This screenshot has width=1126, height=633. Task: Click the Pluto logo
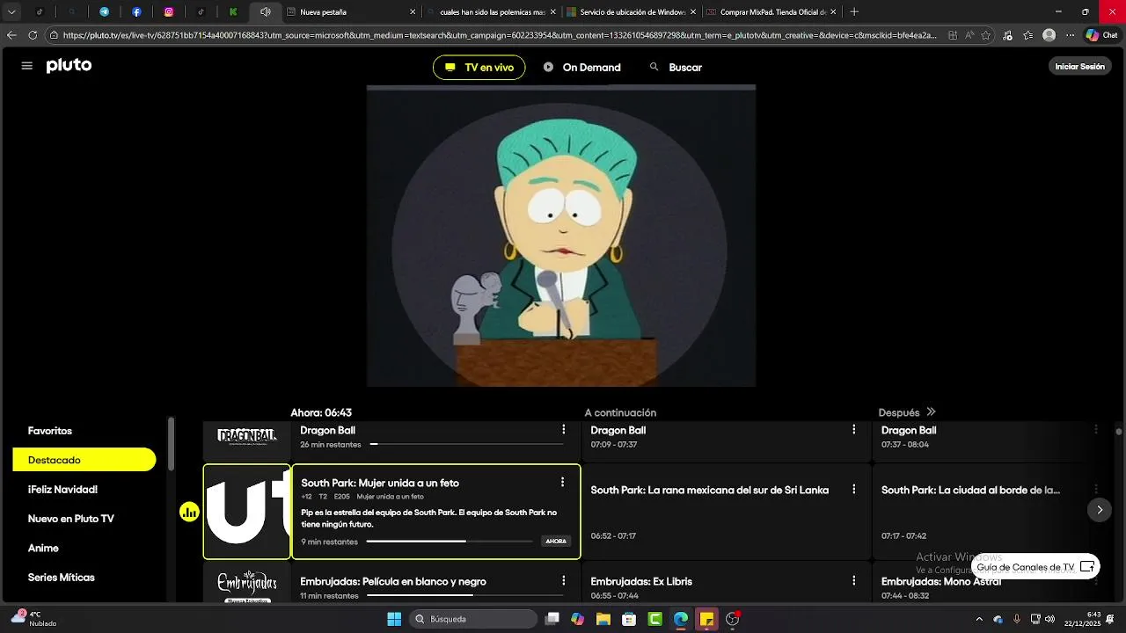(x=69, y=66)
